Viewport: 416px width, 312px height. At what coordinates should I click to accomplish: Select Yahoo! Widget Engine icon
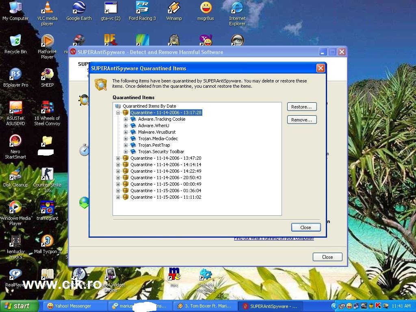click(110, 280)
